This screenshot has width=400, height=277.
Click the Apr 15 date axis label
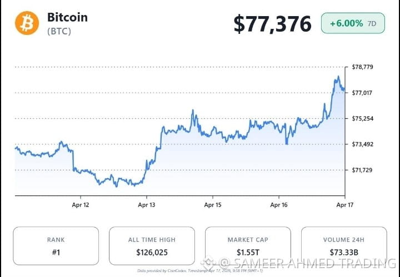click(213, 205)
